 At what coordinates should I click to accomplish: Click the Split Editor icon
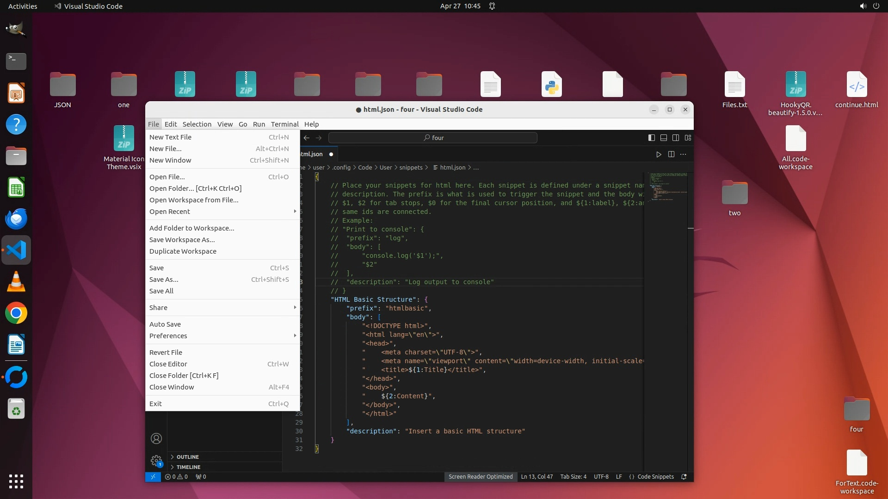click(x=671, y=154)
